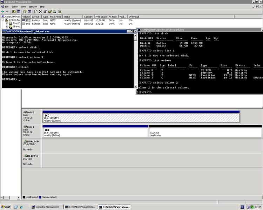Click the 'Healthy (Active)' status cell
Viewport: 263px width, 210px height.
(72, 24)
